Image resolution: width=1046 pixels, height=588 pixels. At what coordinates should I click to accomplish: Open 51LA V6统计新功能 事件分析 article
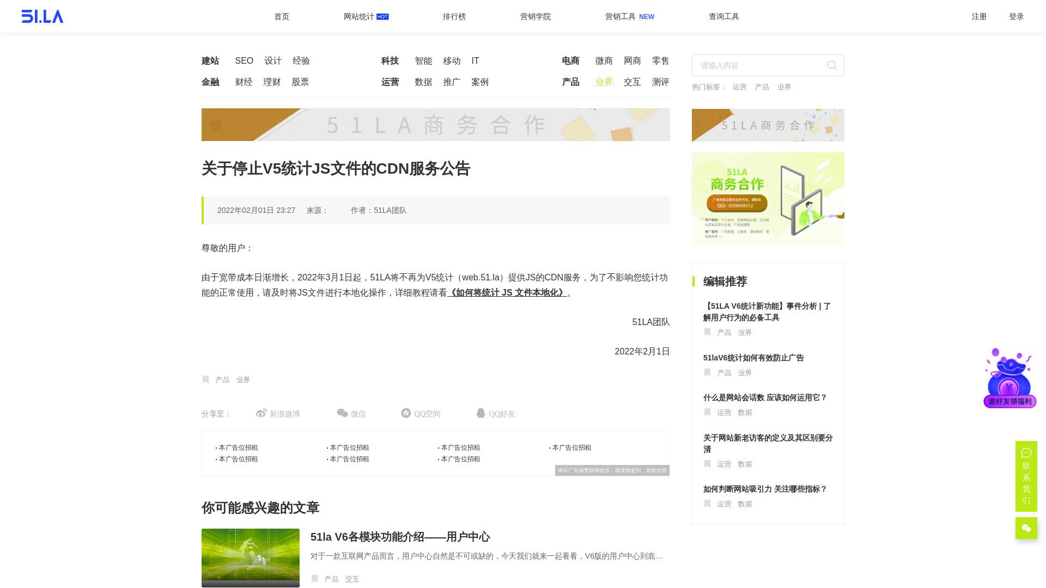click(768, 312)
